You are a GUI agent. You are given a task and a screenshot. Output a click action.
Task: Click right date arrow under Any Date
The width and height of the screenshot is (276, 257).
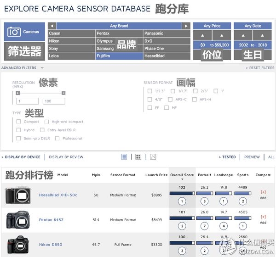click(x=262, y=35)
